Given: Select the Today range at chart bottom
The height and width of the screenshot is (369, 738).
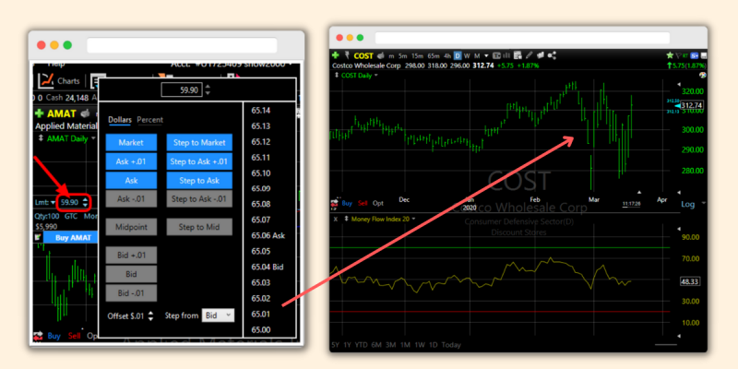Looking at the screenshot, I should coord(451,345).
